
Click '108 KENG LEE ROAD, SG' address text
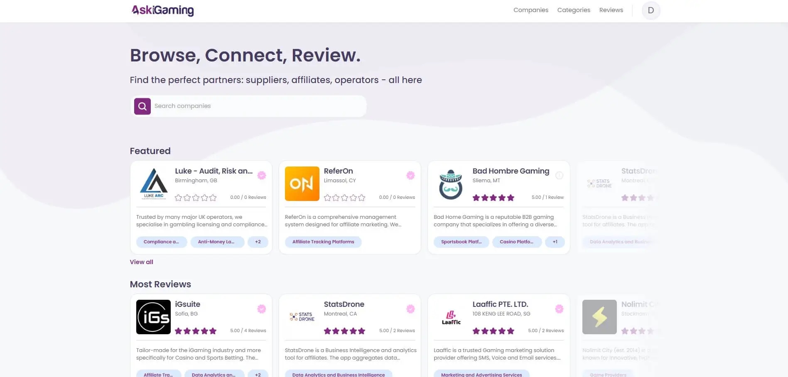tap(501, 314)
